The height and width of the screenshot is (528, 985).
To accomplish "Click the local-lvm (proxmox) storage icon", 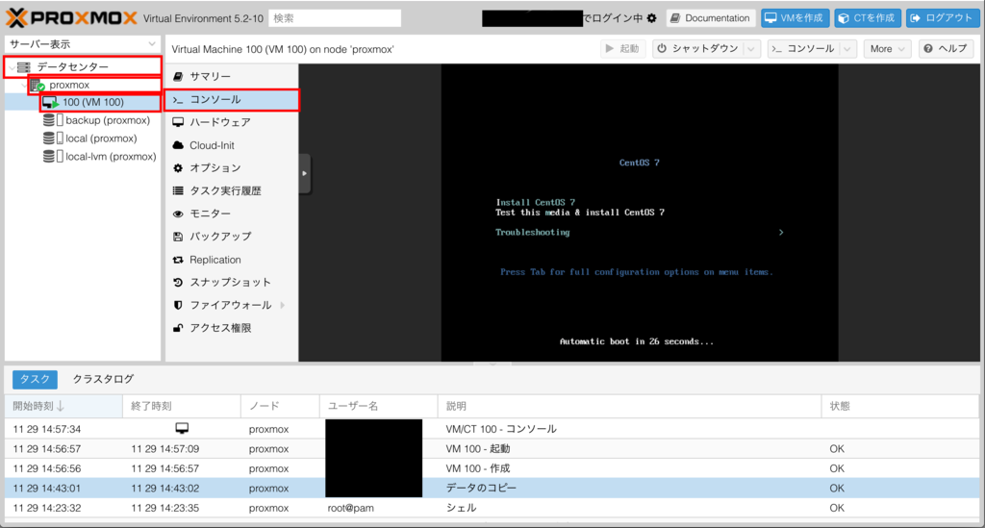I will [53, 157].
